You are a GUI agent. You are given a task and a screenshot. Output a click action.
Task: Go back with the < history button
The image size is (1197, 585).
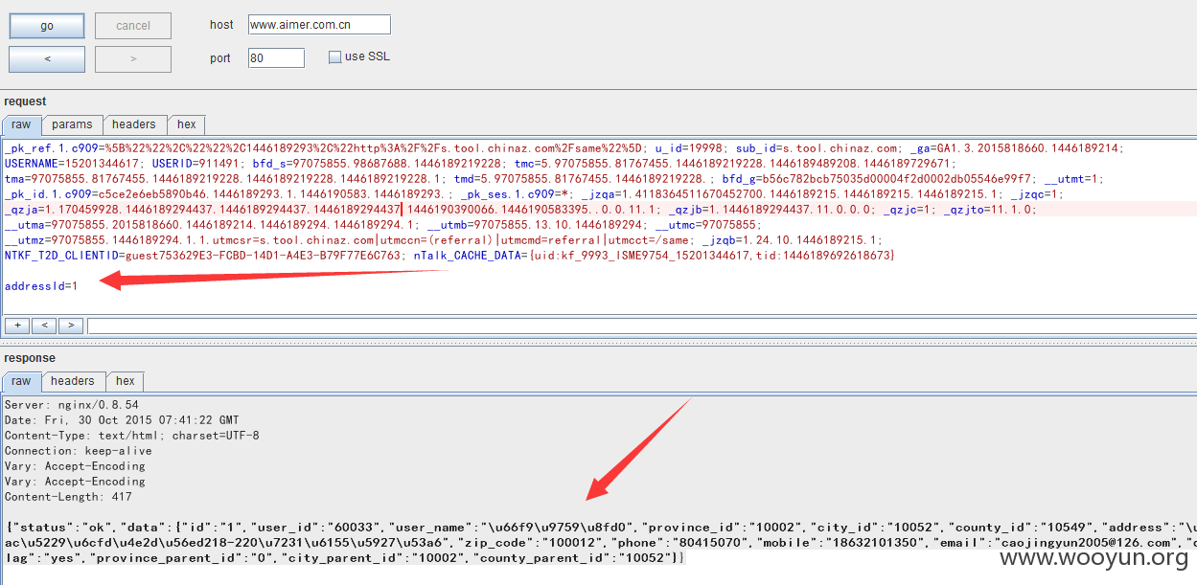point(47,59)
